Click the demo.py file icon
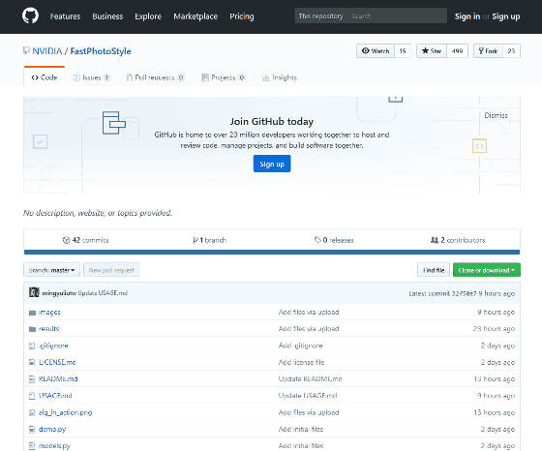The width and height of the screenshot is (542, 451). [x=32, y=430]
